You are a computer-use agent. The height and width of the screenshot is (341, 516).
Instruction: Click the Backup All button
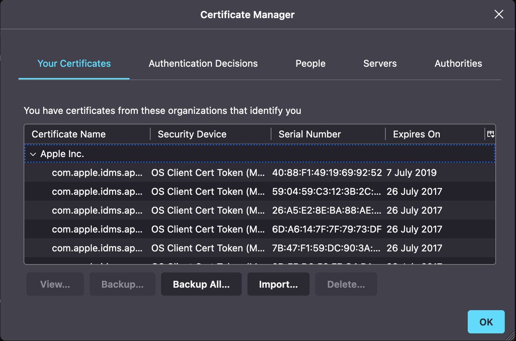pyautogui.click(x=201, y=284)
